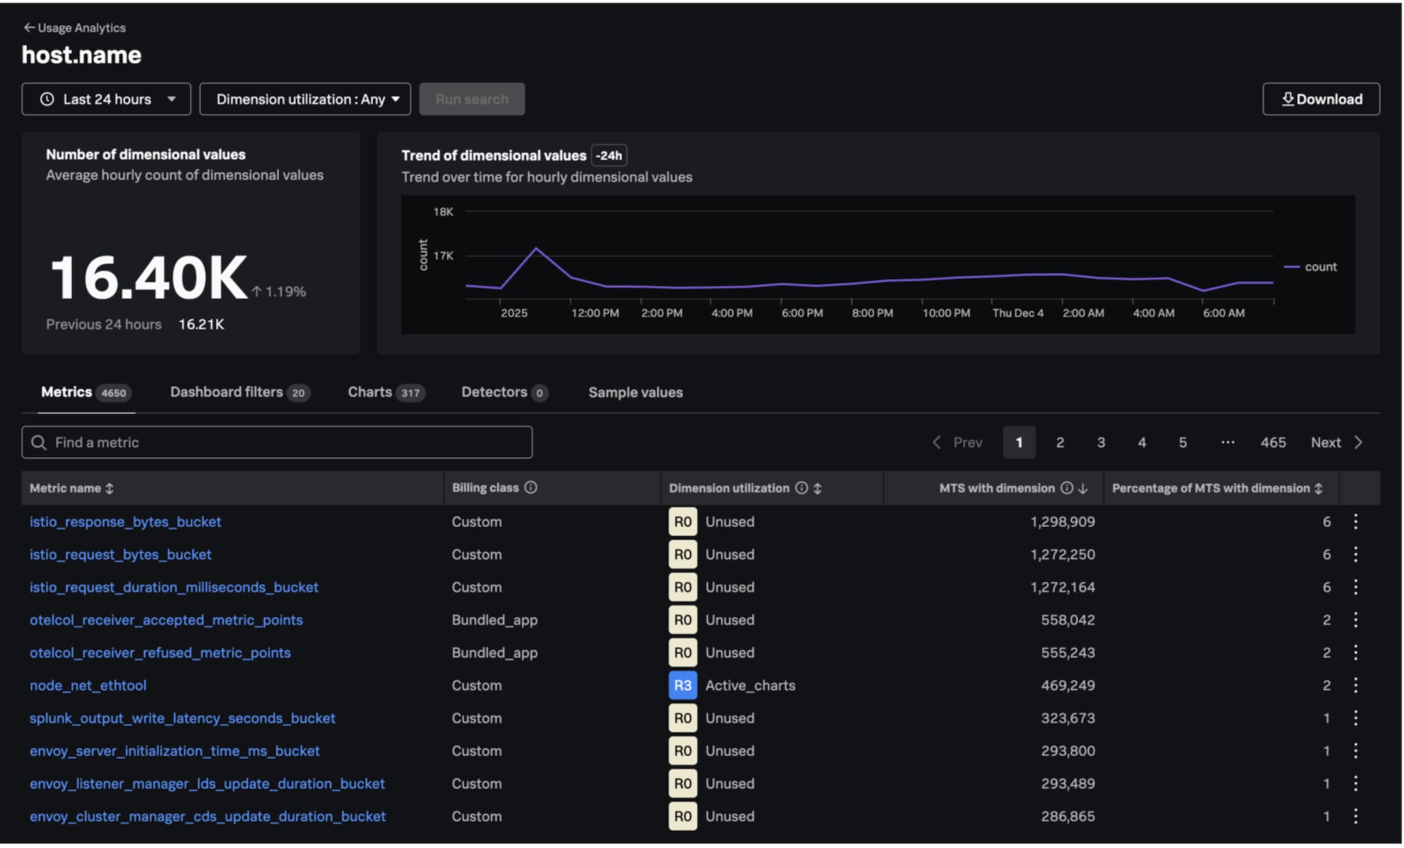This screenshot has width=1404, height=848.
Task: Click info icon beside Dimension utilization header
Action: pyautogui.click(x=801, y=488)
